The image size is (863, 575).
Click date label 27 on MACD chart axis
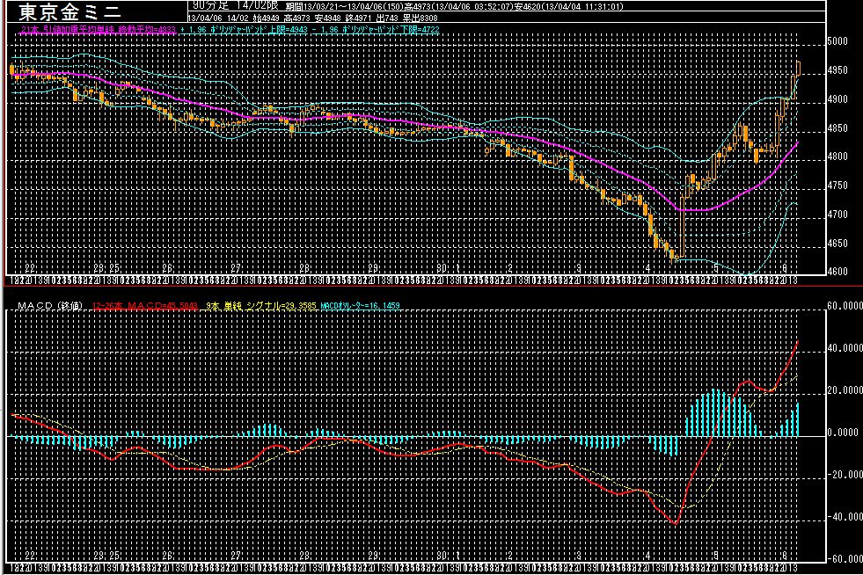pyautogui.click(x=236, y=556)
